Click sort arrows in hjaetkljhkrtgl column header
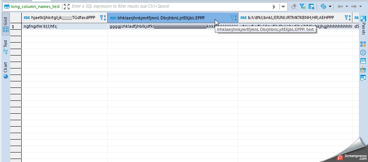Viewport: 368px width, 162px height. (x=105, y=17)
